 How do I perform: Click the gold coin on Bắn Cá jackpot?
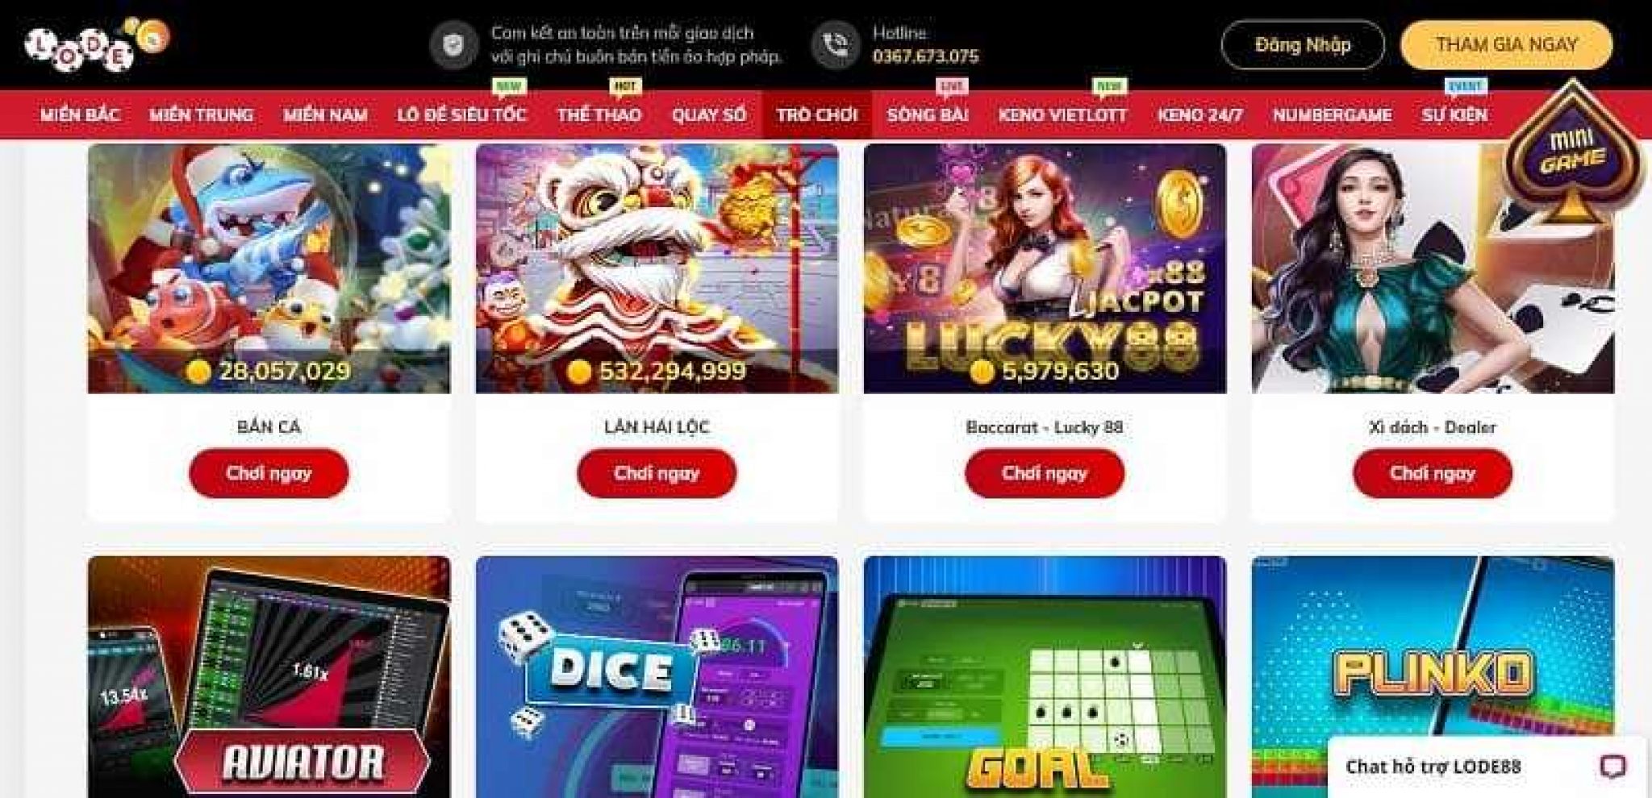[199, 371]
